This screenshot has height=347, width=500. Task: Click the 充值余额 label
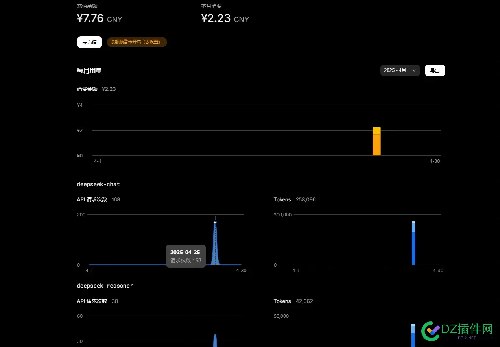pos(87,6)
